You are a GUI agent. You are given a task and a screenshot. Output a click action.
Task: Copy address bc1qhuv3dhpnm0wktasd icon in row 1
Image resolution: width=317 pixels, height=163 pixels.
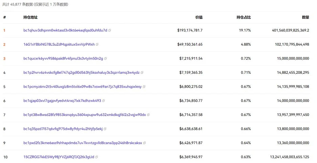[110, 30]
